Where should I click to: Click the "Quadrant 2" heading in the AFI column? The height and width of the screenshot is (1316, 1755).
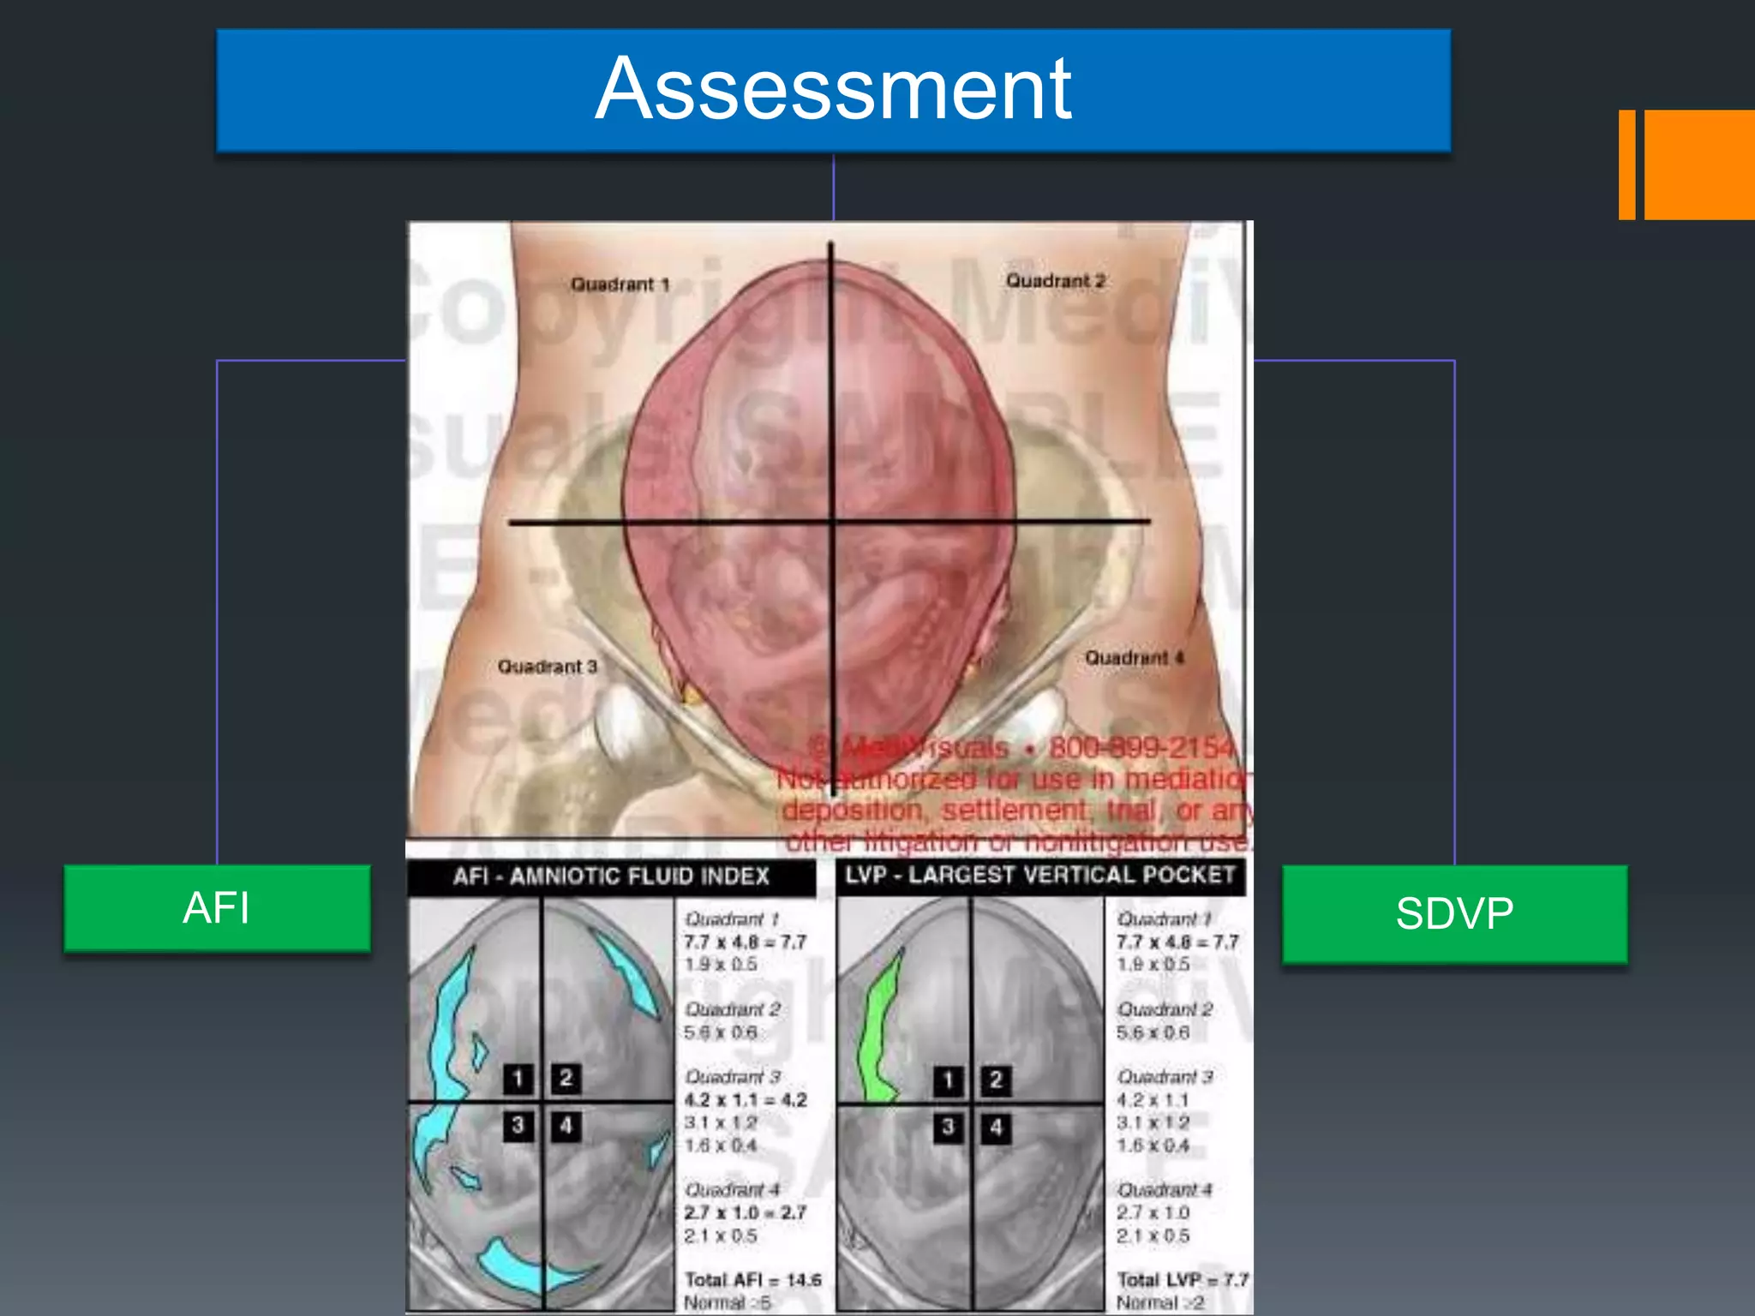(733, 1009)
